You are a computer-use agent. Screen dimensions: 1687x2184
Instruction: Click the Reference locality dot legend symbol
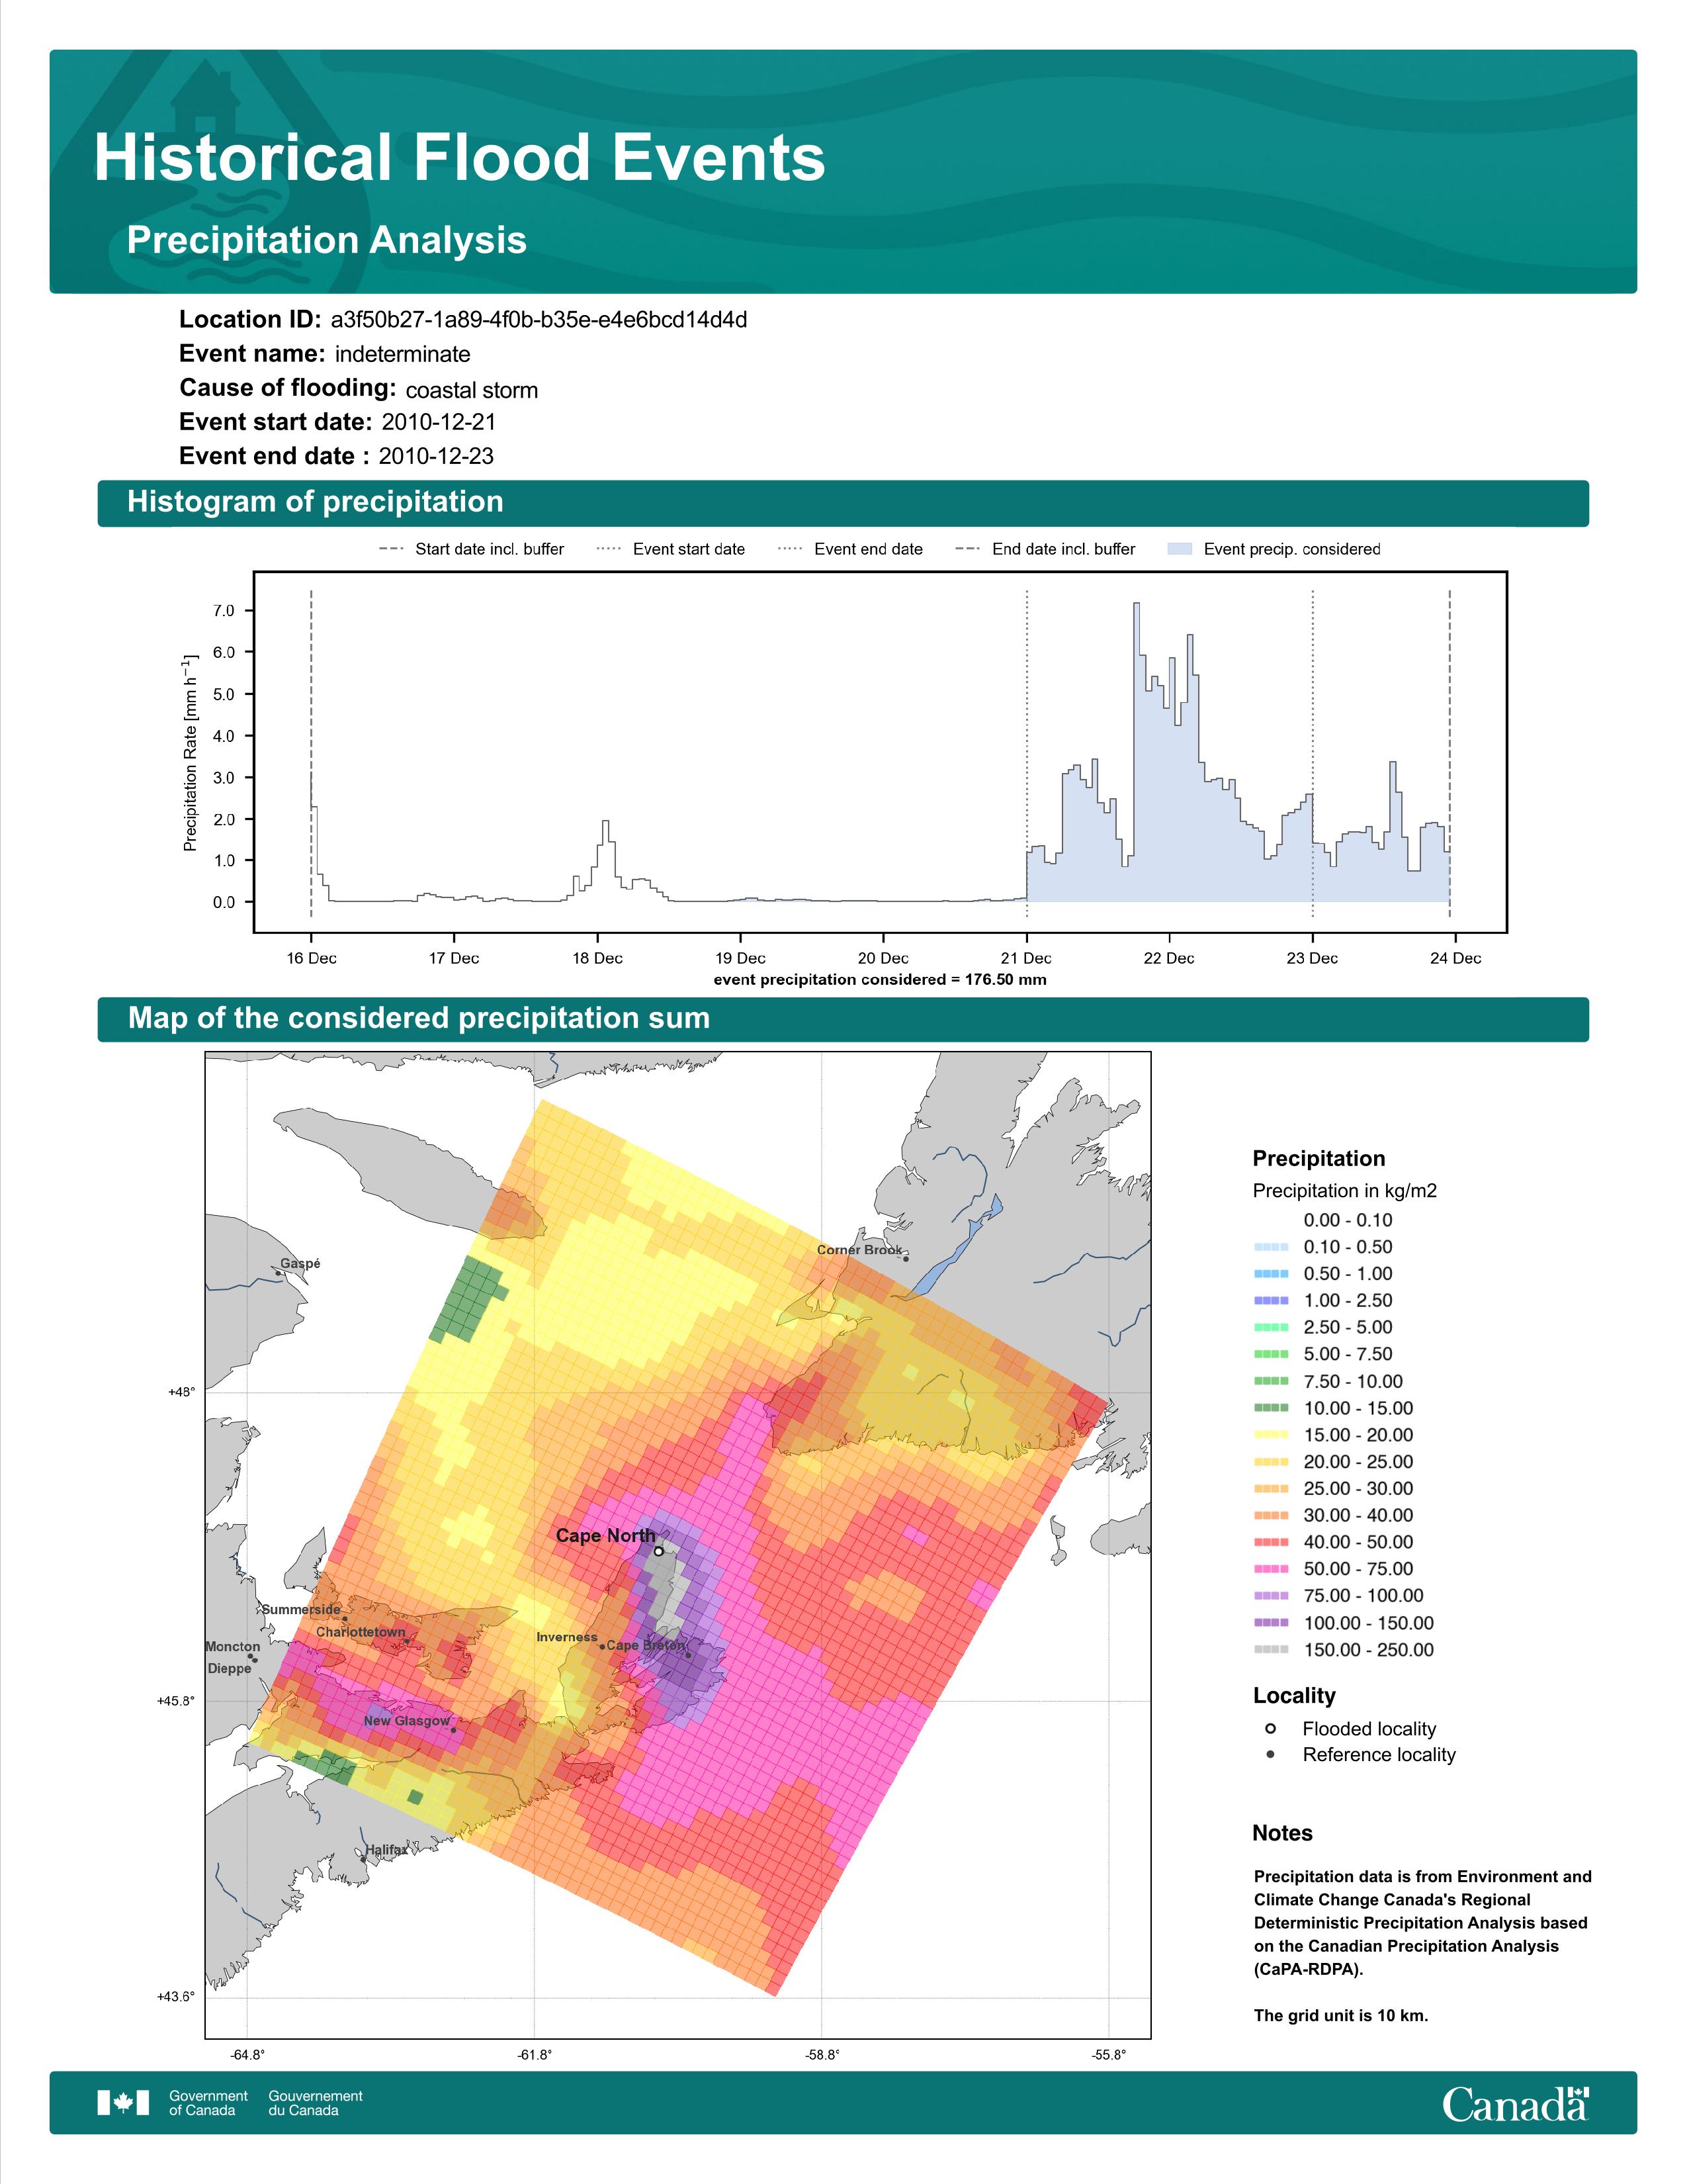(x=1270, y=1754)
